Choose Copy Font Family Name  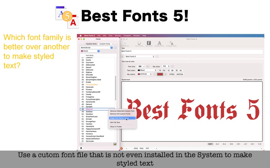tap(119, 118)
